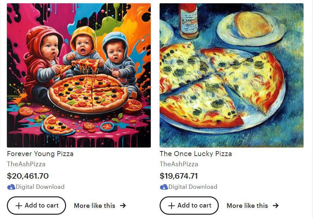Show more like The Once Lucky Pizza
Viewport: 313px width, 218px height.
point(253,206)
